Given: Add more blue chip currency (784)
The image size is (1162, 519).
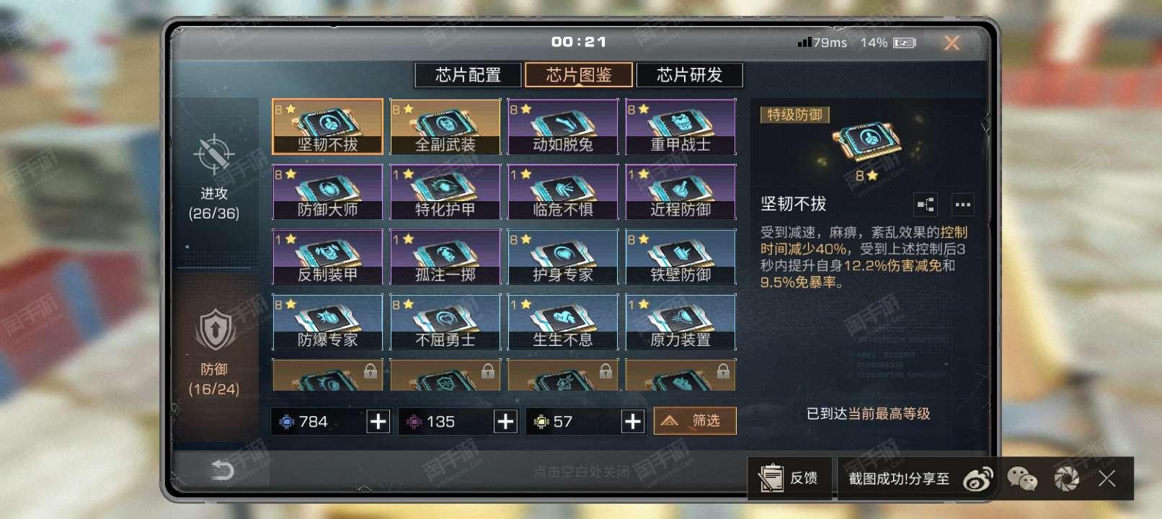Looking at the screenshot, I should tap(378, 422).
